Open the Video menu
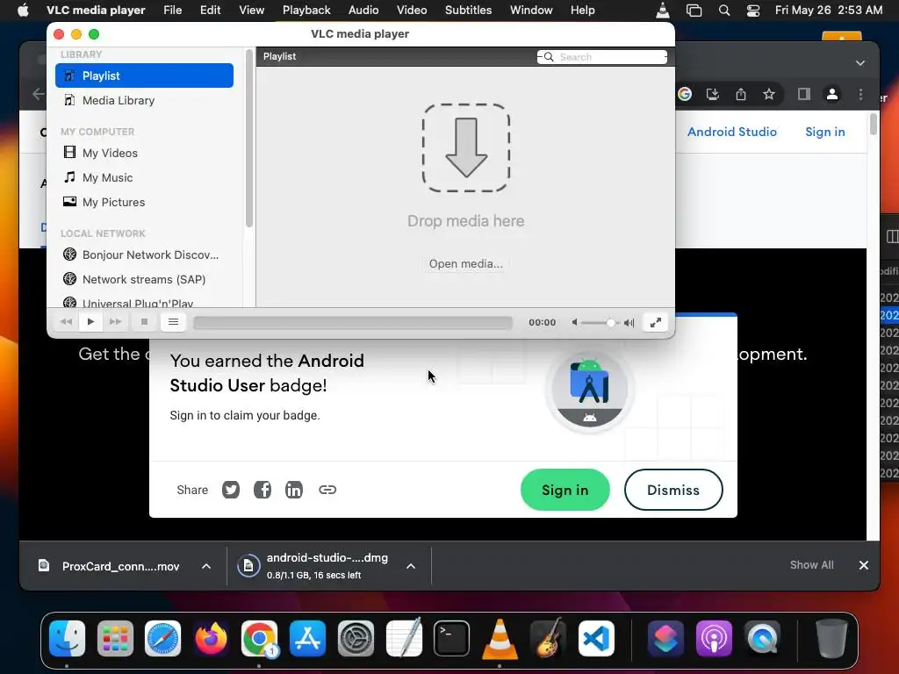Screen dimensions: 899x674 [412, 10]
